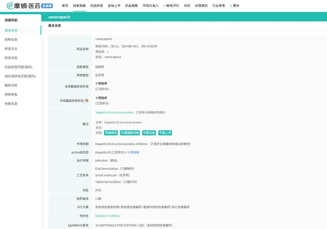Image resolution: width=327 pixels, height=229 pixels.
Task: Click the WO2017173999A1 patent link
Action: tap(108, 216)
